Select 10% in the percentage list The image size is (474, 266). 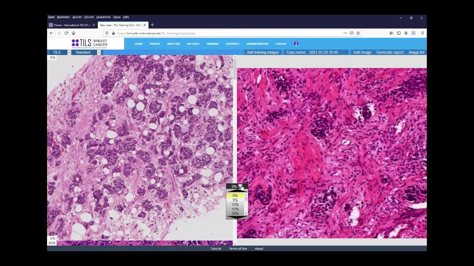click(x=235, y=205)
